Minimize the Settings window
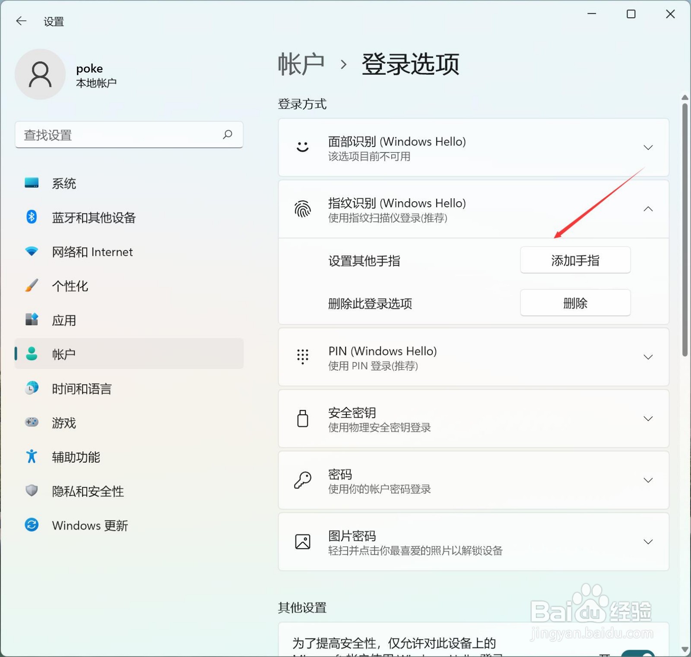691x657 pixels. 592,14
